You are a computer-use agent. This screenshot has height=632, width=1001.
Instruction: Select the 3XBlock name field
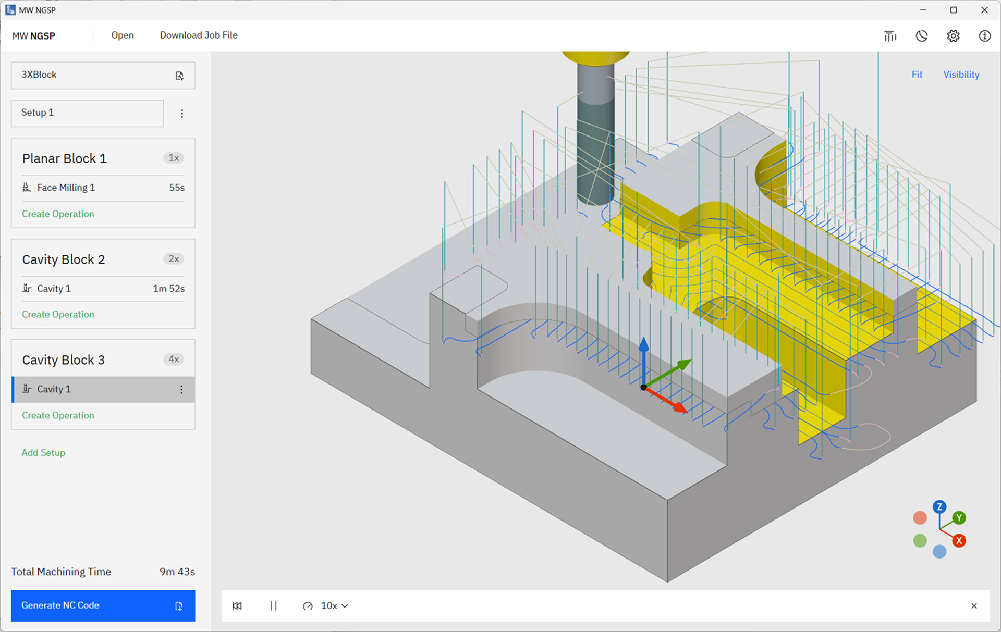click(103, 76)
